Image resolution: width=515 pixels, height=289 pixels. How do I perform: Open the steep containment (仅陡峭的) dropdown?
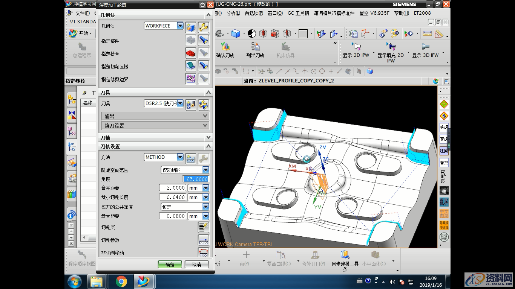coord(205,170)
